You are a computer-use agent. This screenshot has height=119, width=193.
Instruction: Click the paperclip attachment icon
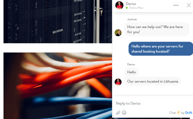coord(118,113)
